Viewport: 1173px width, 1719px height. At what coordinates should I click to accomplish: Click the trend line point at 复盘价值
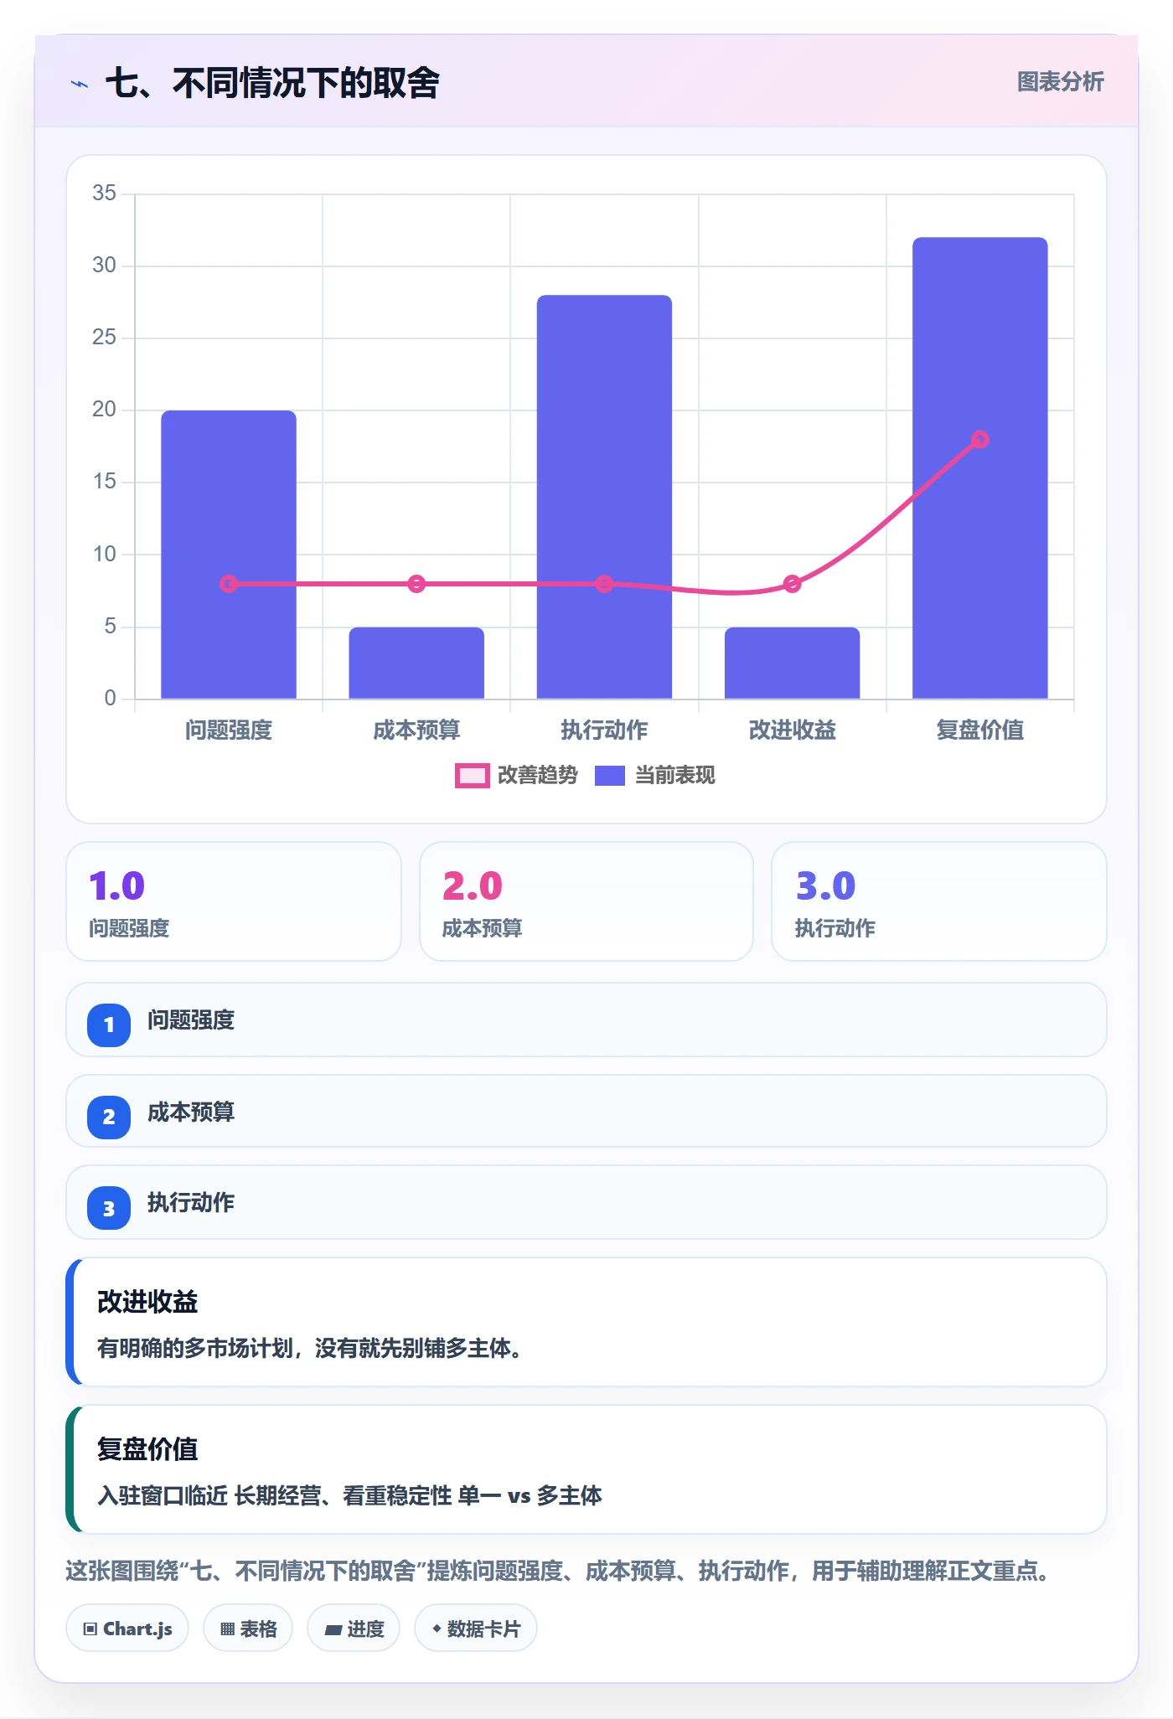tap(979, 439)
